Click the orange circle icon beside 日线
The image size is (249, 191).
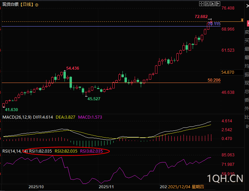pyautogui.click(x=37, y=5)
